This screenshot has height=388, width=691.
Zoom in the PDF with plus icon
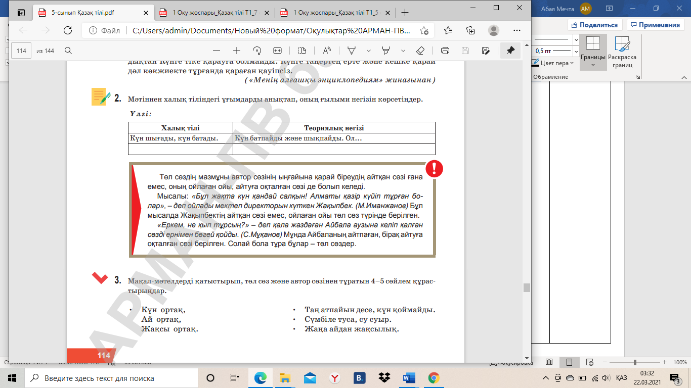[236, 51]
